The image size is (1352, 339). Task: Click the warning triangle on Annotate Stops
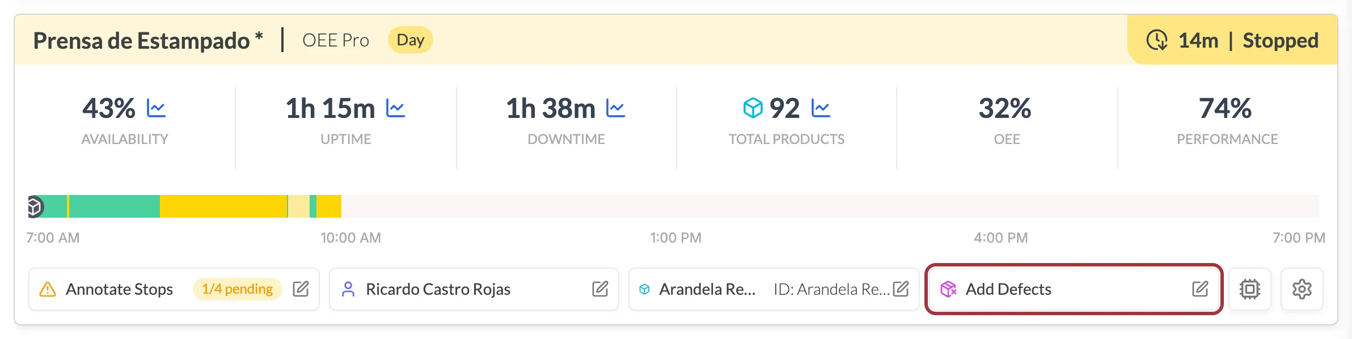48,289
